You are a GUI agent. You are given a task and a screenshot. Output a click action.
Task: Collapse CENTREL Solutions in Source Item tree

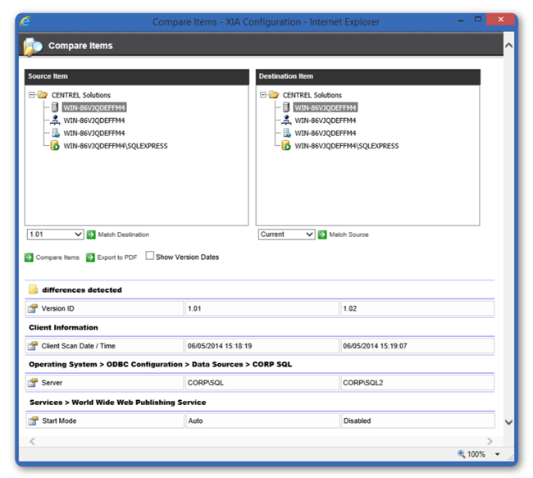pyautogui.click(x=32, y=94)
